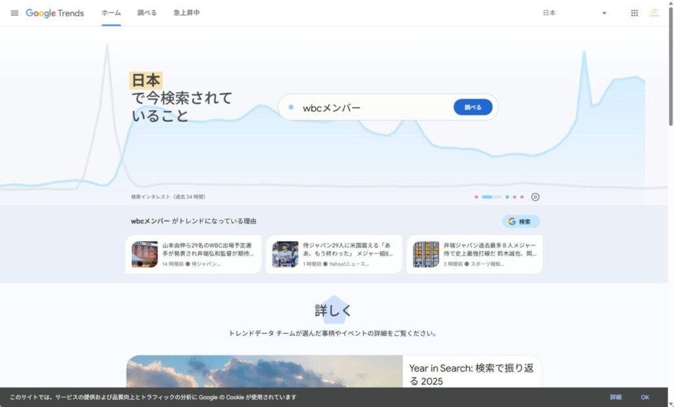Open the 詳細 cookie details link

tap(615, 397)
